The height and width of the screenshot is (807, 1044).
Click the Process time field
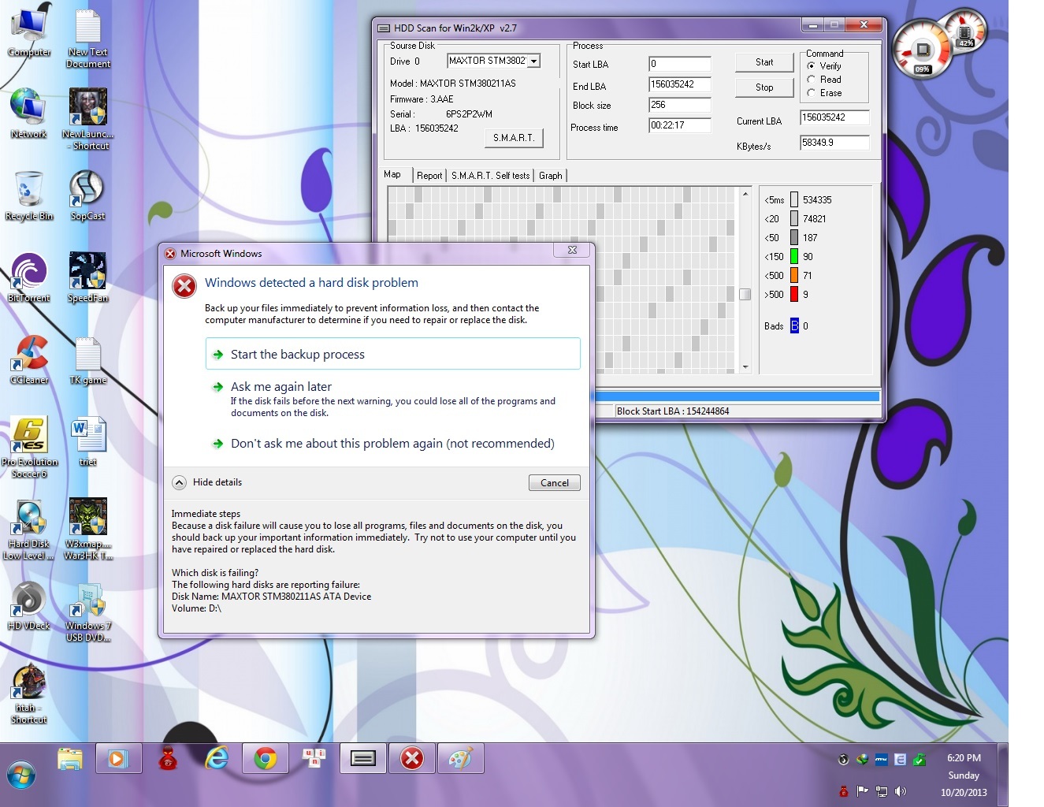tap(680, 125)
